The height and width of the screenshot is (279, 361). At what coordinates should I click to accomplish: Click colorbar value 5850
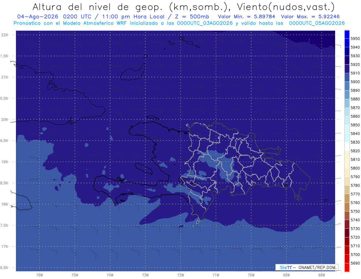click(355, 125)
